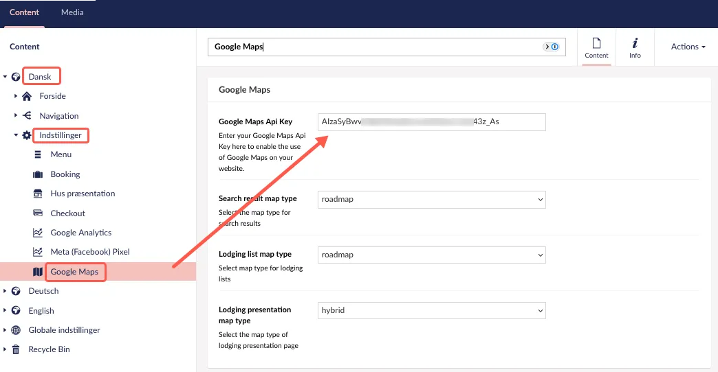Click the Google Maps Api Key field
The width and height of the screenshot is (718, 372).
pyautogui.click(x=432, y=122)
